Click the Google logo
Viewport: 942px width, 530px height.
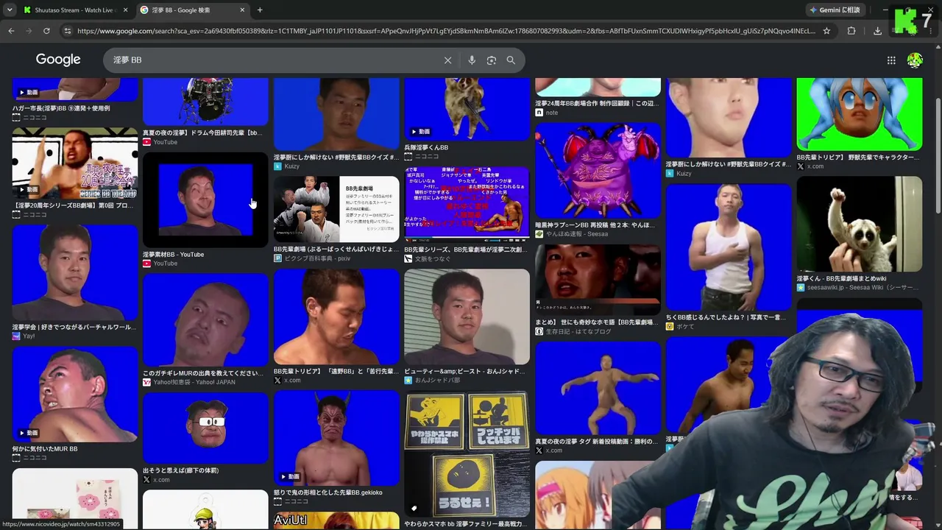click(58, 60)
